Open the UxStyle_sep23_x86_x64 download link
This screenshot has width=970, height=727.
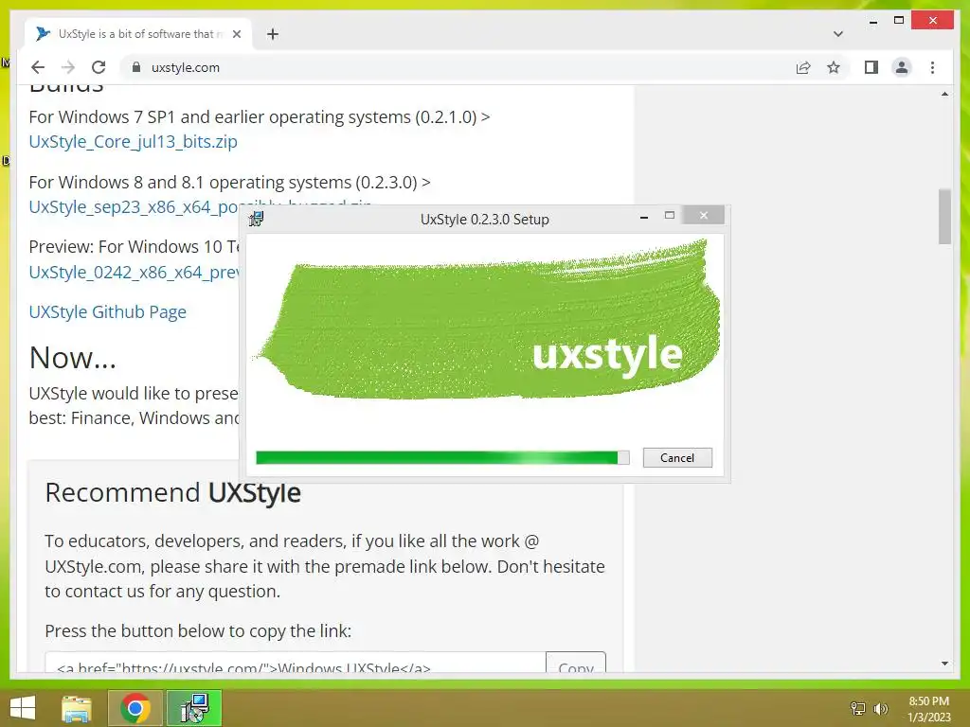pos(135,207)
